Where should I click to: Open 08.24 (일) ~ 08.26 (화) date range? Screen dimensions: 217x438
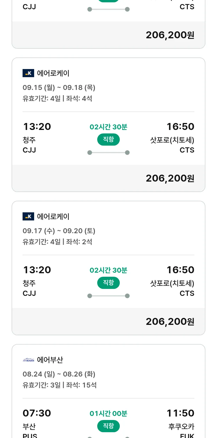[x=59, y=374]
